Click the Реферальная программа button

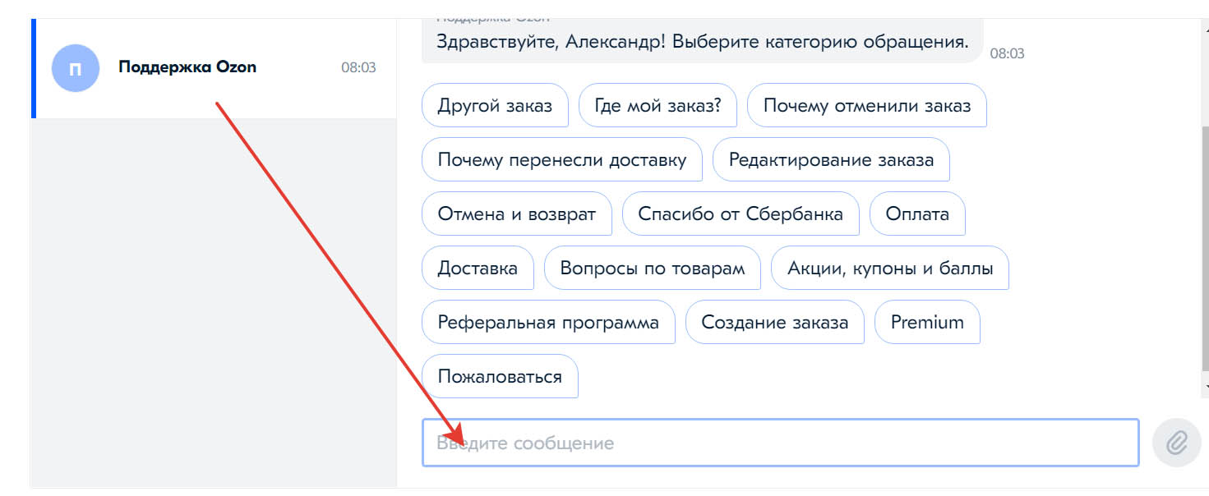548,323
